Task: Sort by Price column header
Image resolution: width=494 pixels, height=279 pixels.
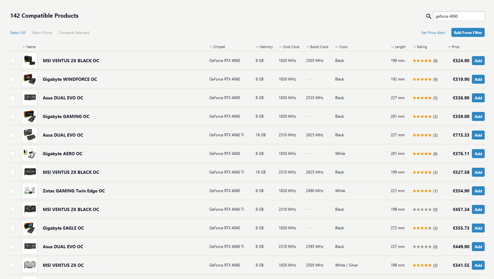Action: click(454, 47)
